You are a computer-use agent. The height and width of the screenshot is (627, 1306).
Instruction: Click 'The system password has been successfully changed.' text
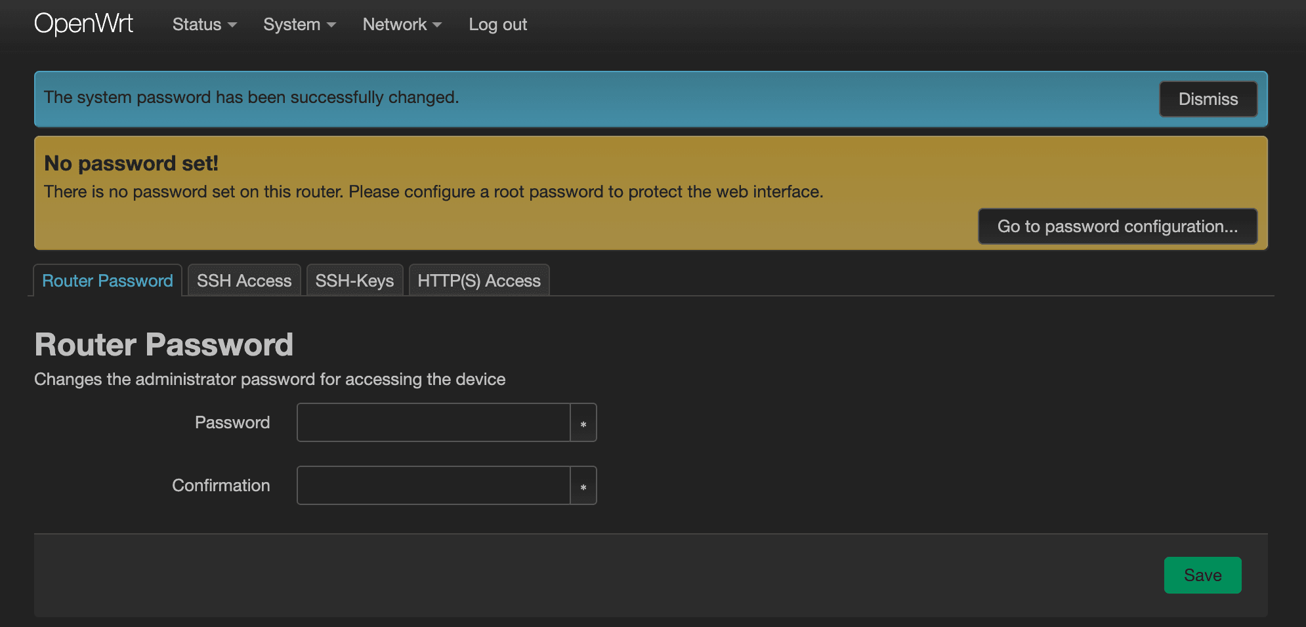coord(251,97)
